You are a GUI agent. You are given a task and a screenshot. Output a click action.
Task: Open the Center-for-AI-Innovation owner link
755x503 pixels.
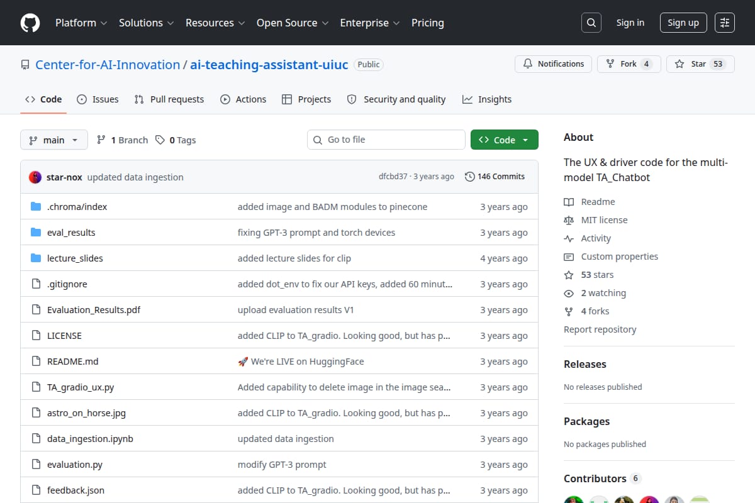coord(108,65)
